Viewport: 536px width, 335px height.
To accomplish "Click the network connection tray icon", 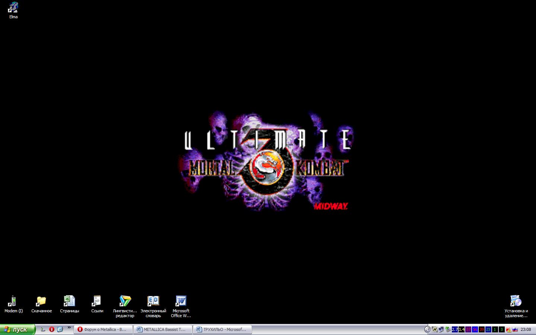I will click(441, 329).
